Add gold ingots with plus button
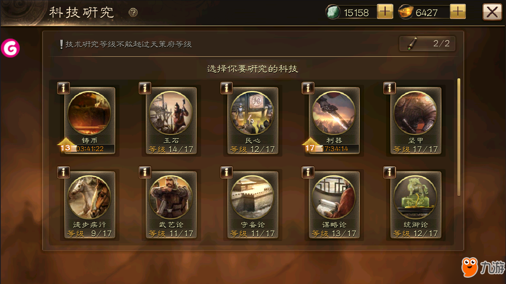 tap(457, 12)
